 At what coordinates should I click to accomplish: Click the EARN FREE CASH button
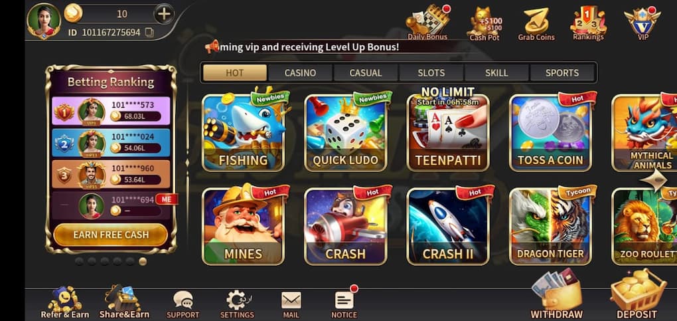pos(111,235)
